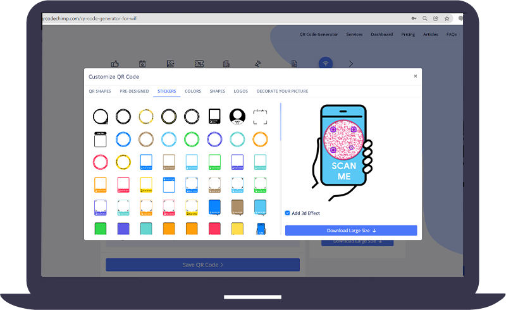The image size is (506, 310).
Task: Select the calendar event QR category icon
Action: click(142, 64)
